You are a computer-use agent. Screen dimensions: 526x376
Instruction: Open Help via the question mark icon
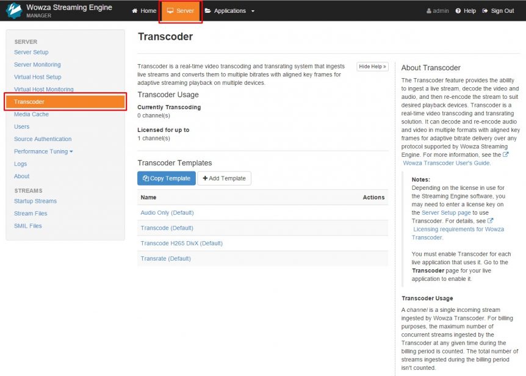[x=459, y=10]
